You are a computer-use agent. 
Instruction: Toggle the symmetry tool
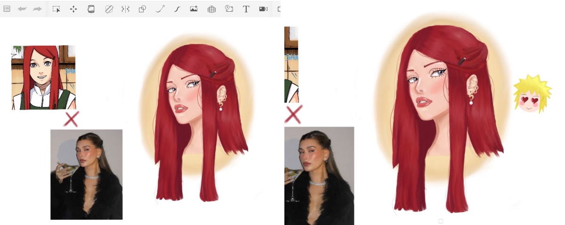[125, 9]
